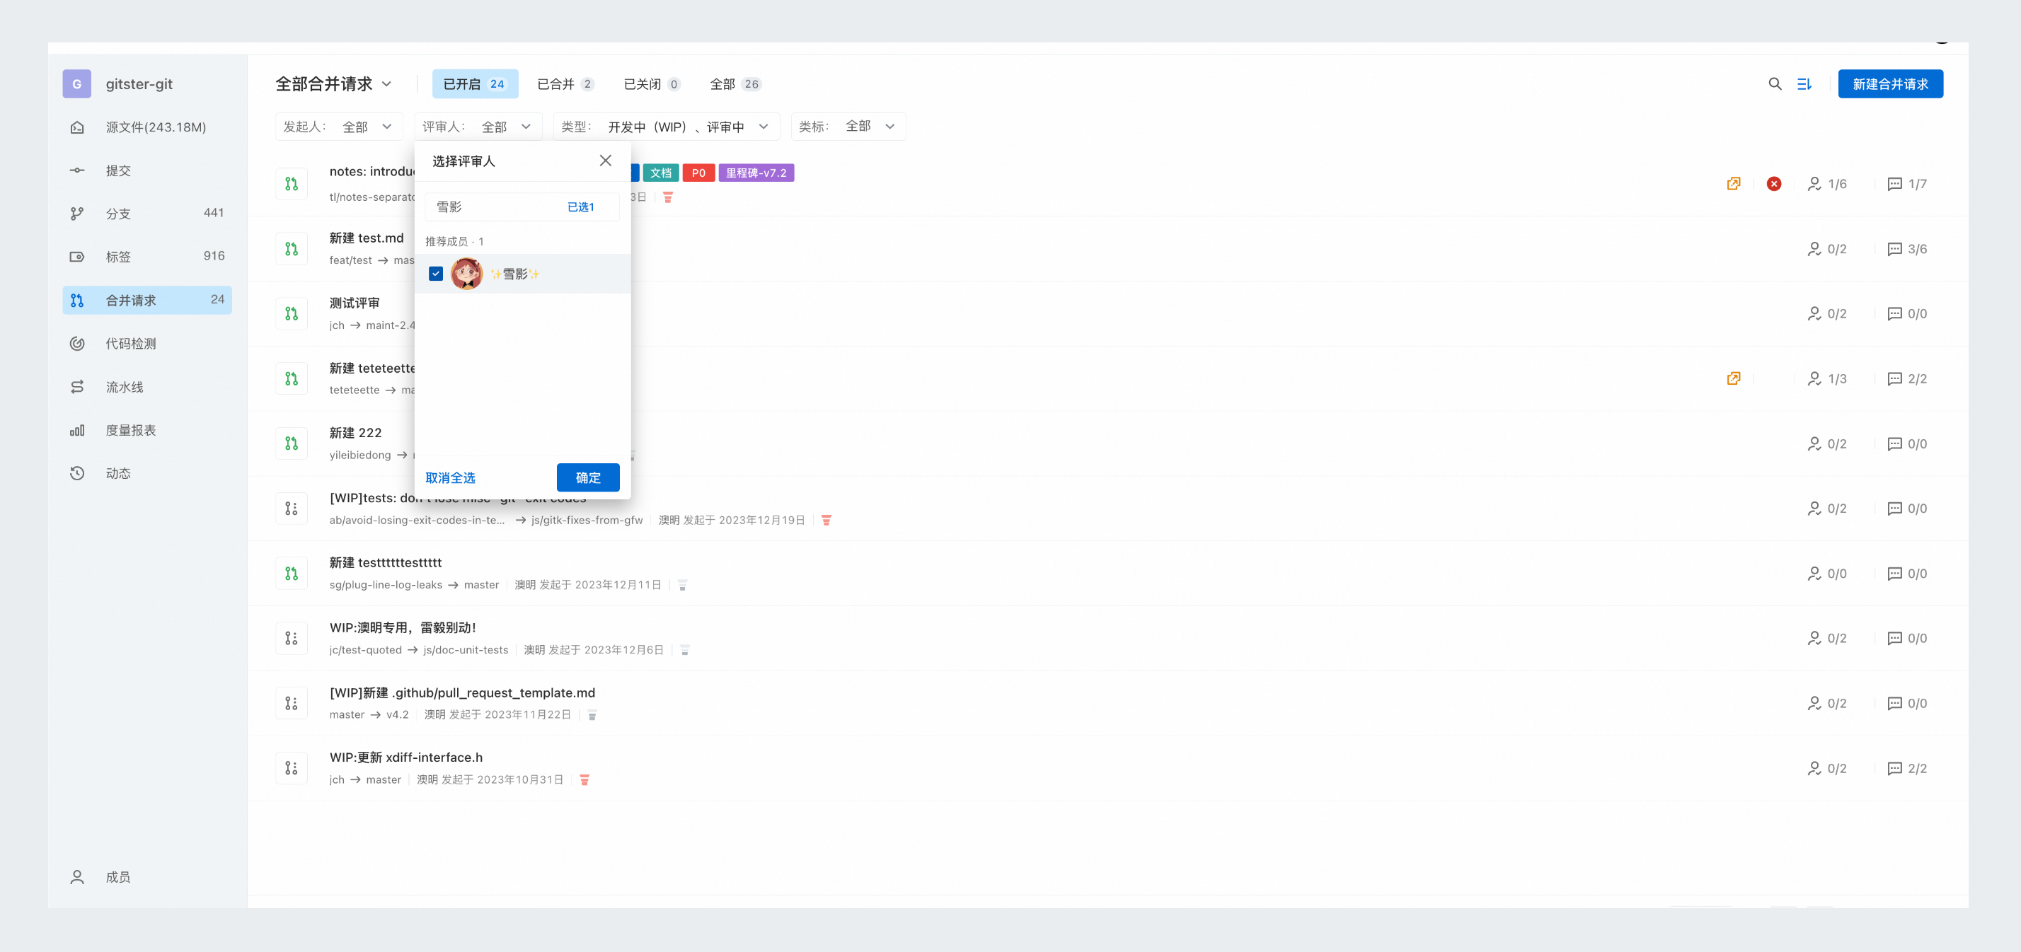Click 已选1 selected count text
This screenshot has width=2021, height=952.
580,207
